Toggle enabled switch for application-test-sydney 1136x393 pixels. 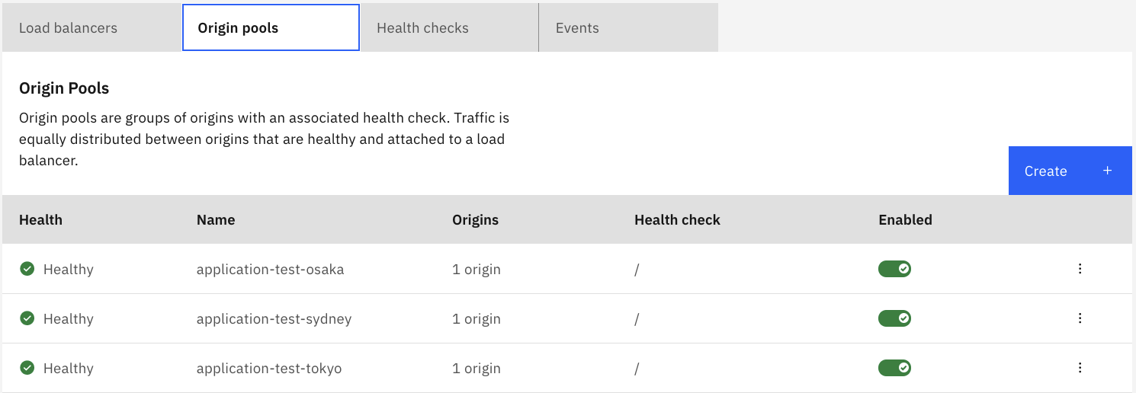(x=894, y=318)
